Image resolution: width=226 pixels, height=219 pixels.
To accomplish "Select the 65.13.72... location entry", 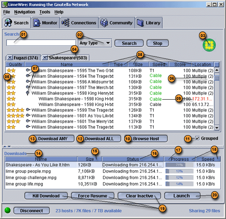I will click(x=203, y=104).
